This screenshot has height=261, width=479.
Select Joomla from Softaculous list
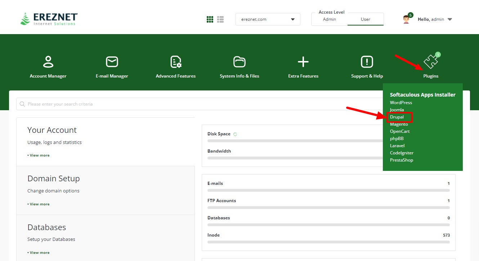tap(397, 110)
